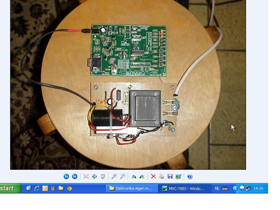The width and height of the screenshot is (280, 210).
Task: Print the displayed photo
Action: (x=162, y=177)
